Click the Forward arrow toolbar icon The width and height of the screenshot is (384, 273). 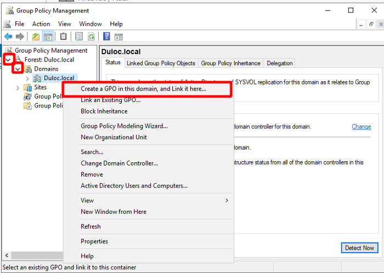[x=20, y=37]
